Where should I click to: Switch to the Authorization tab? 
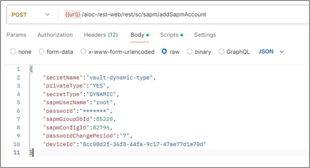tap(55, 35)
